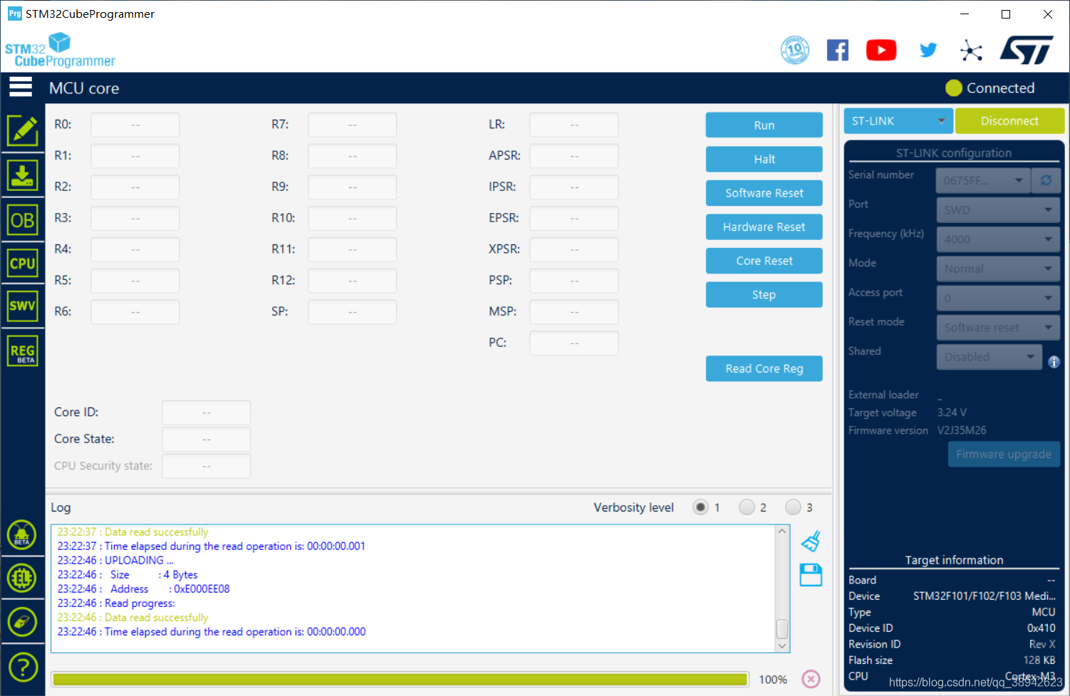The height and width of the screenshot is (696, 1070).
Task: Click the Step button
Action: [x=764, y=294]
